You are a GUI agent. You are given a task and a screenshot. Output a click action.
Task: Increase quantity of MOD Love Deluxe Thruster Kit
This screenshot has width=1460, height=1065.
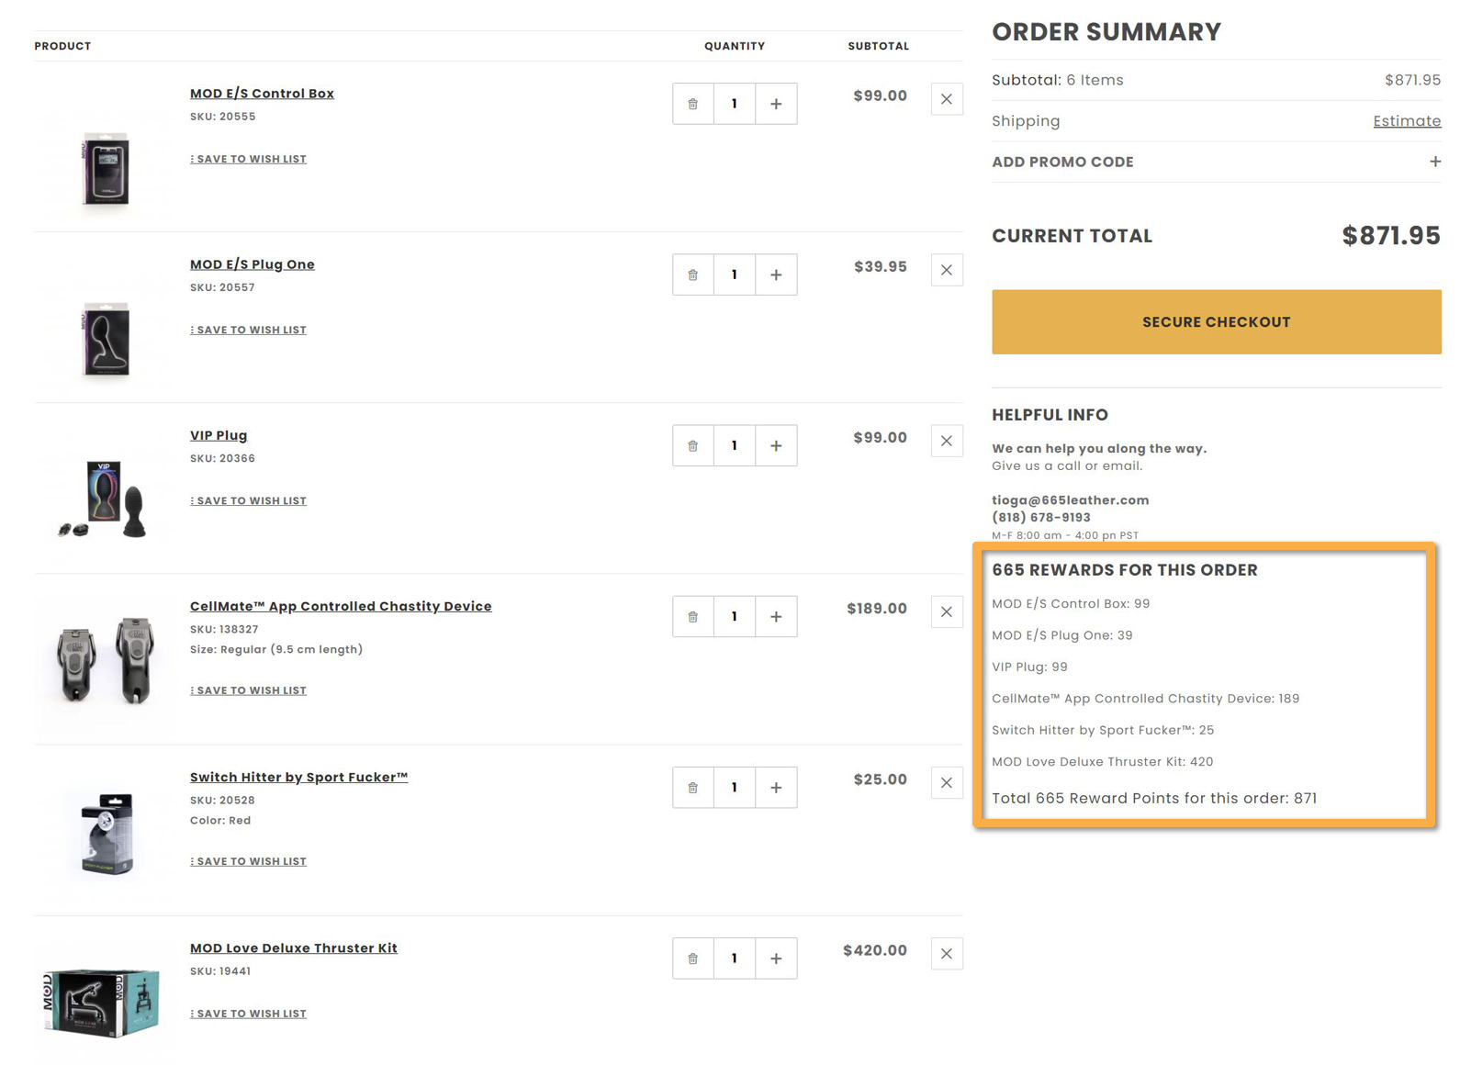(776, 958)
